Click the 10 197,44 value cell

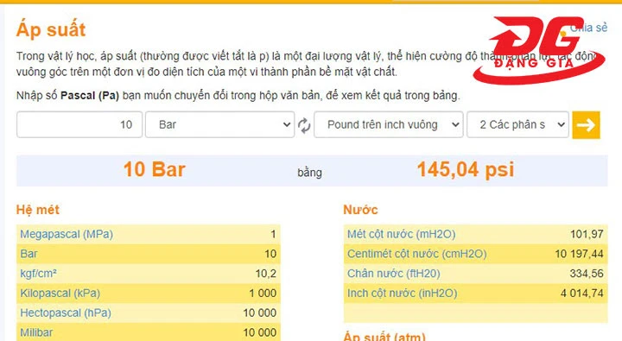click(x=579, y=254)
